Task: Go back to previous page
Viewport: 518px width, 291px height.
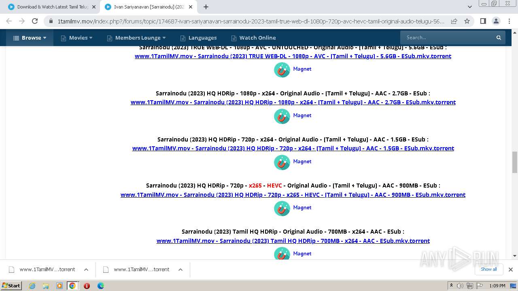Action: tap(9, 21)
